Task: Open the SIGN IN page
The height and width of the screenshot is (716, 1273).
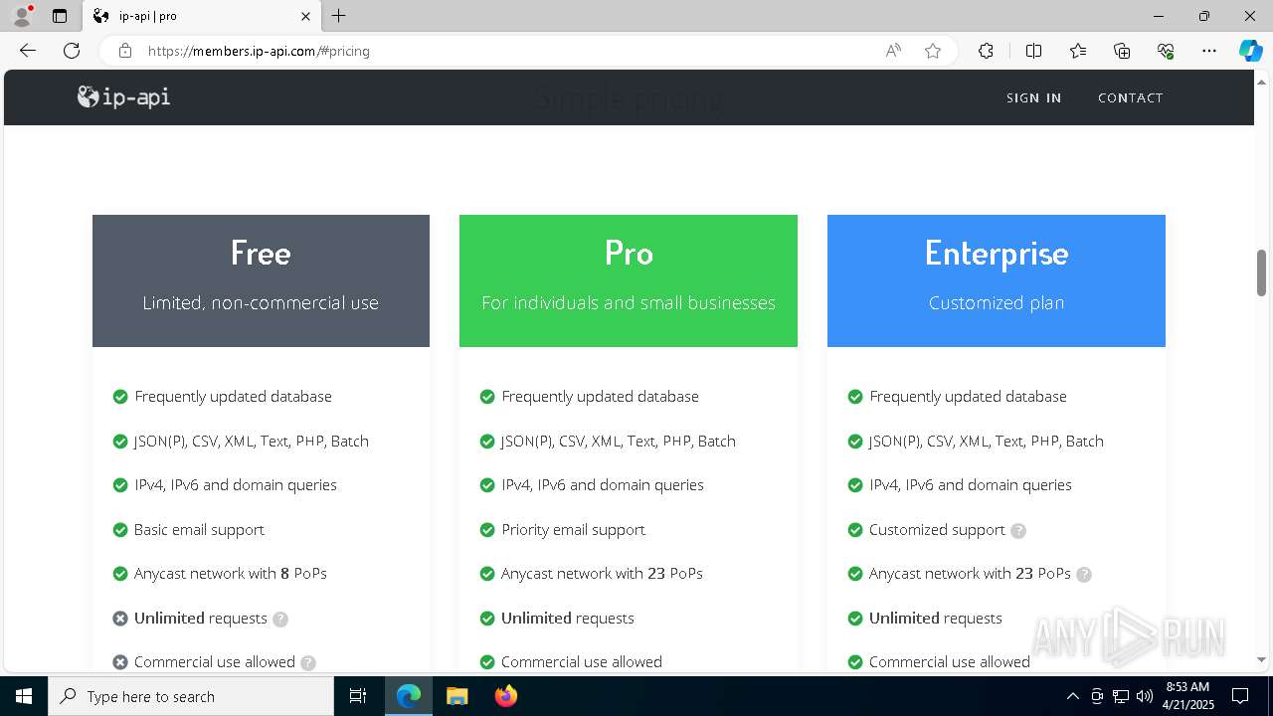Action: [x=1033, y=97]
